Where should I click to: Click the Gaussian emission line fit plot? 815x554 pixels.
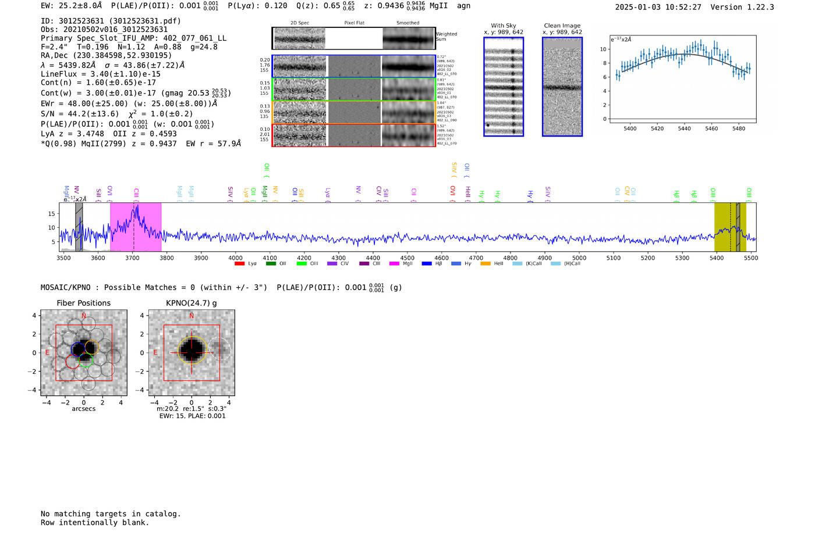click(x=682, y=79)
